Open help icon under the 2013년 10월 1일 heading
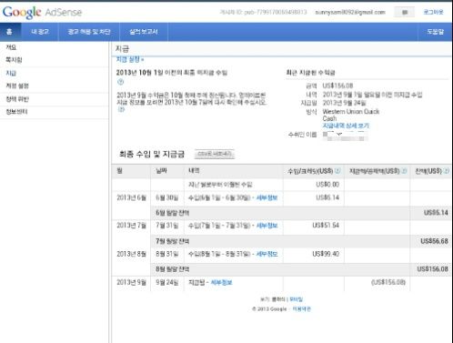 [x=120, y=82]
